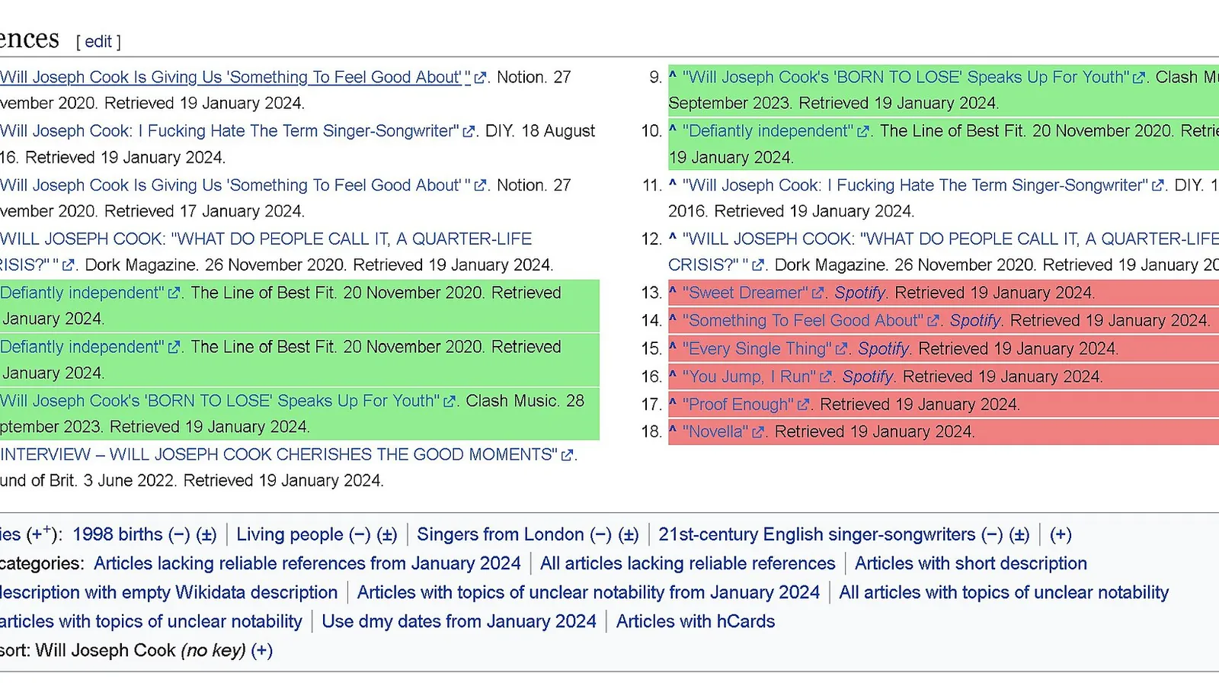The image size is (1219, 686).
Task: Add a new category with the trailing (+)
Action: (1061, 534)
